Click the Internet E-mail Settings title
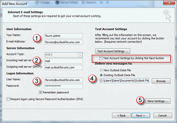177x123 pixels. coord(25,12)
